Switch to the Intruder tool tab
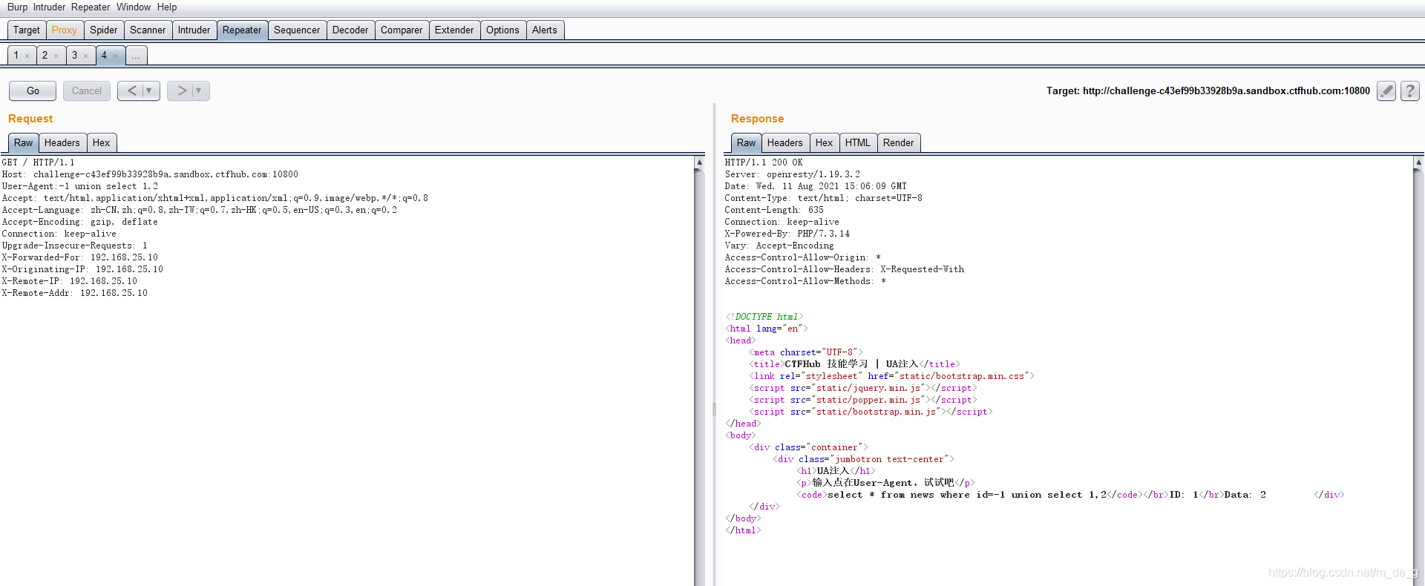1425x586 pixels. click(x=194, y=30)
